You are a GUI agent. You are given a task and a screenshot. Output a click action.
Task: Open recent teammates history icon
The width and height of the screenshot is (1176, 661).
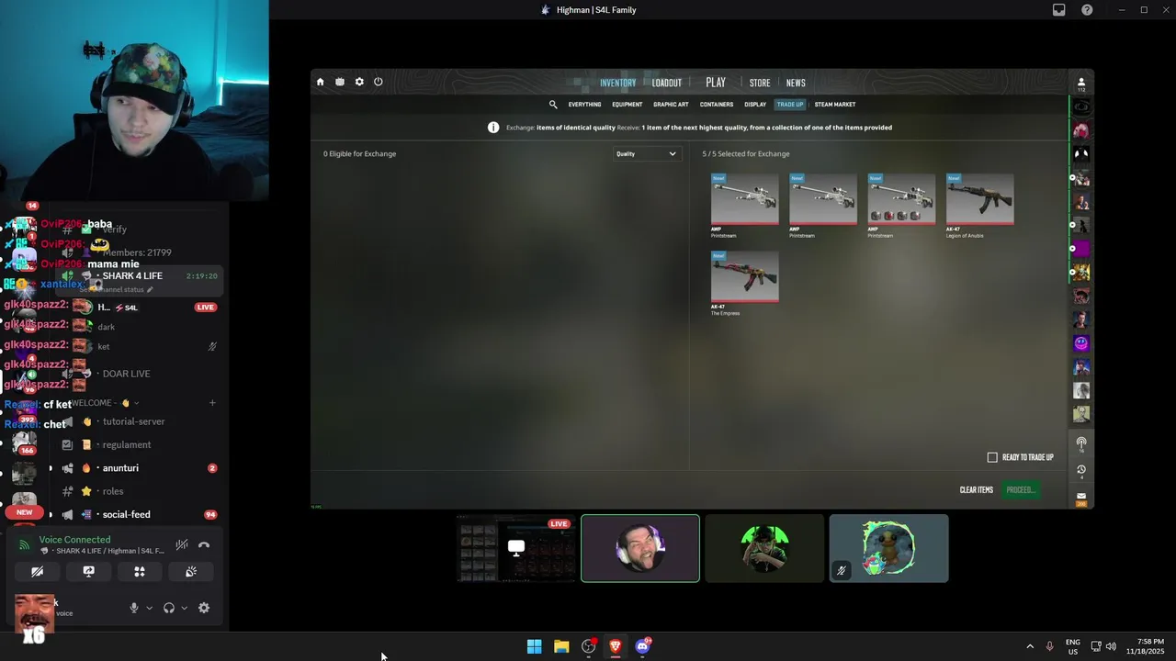pyautogui.click(x=1081, y=469)
